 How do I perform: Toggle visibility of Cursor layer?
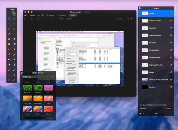[171, 13]
